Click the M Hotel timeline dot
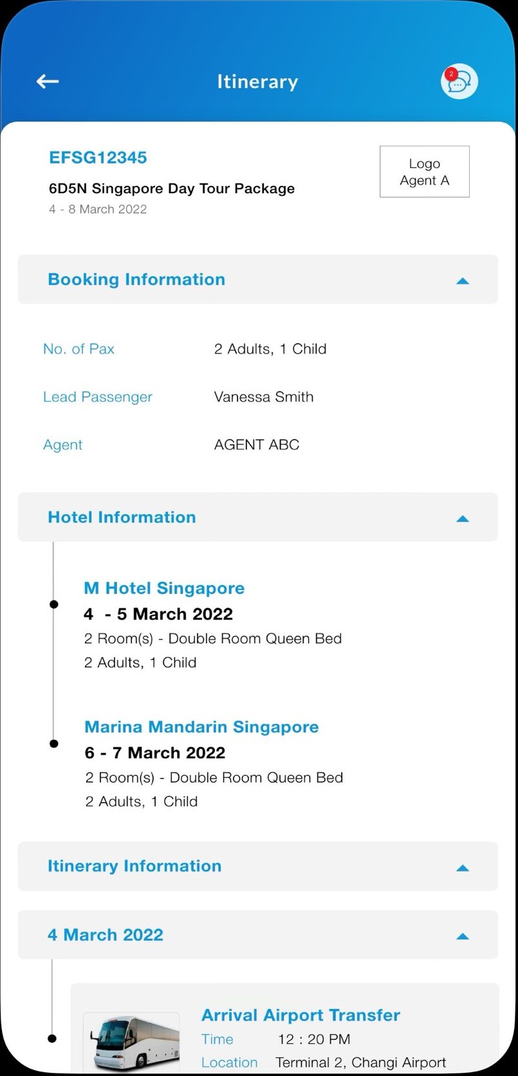The width and height of the screenshot is (518, 1076). [54, 604]
